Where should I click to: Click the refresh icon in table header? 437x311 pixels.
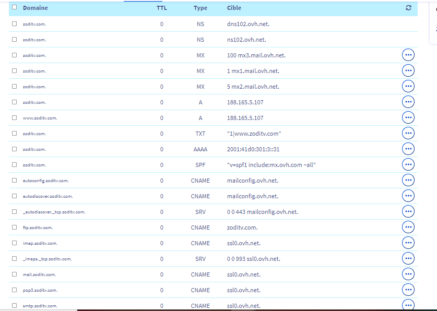[408, 8]
